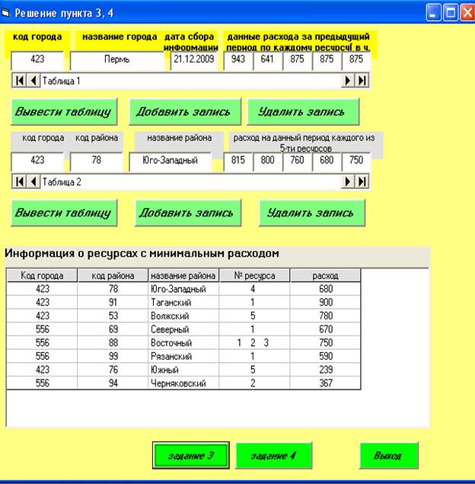Go to next record in Таблица 2
Image resolution: width=475 pixels, height=484 pixels.
349,181
